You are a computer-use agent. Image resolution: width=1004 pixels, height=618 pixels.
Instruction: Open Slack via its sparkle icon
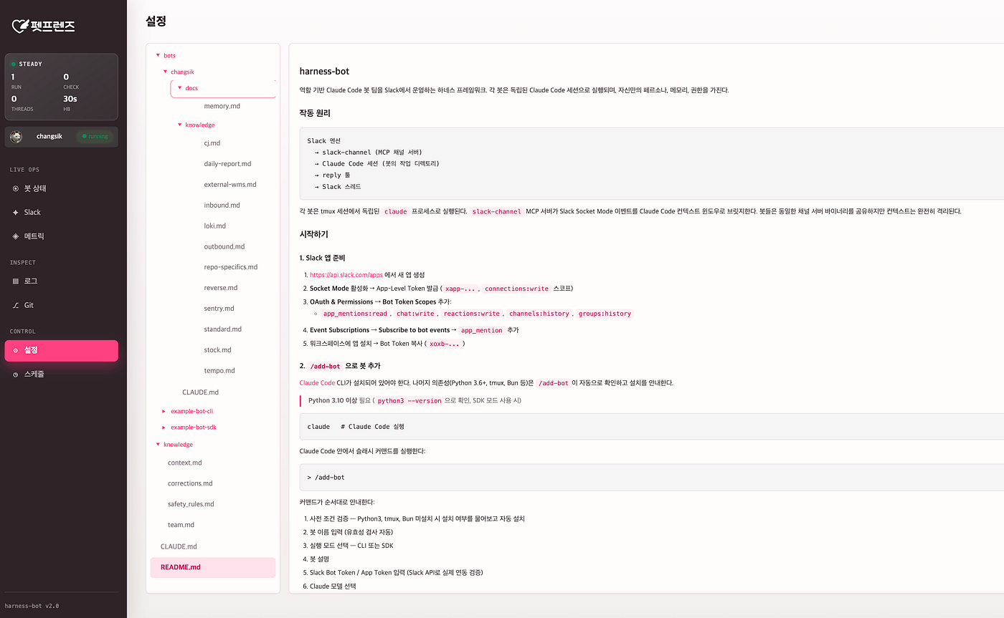click(x=16, y=212)
